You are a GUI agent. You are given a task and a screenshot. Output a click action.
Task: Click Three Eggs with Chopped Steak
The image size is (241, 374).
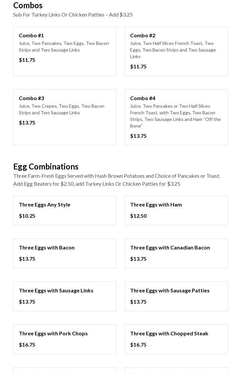(x=169, y=333)
